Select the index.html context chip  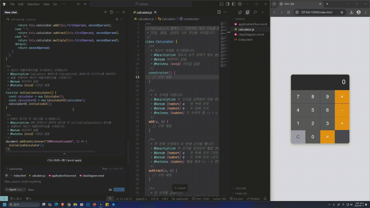pyautogui.click(x=18, y=175)
